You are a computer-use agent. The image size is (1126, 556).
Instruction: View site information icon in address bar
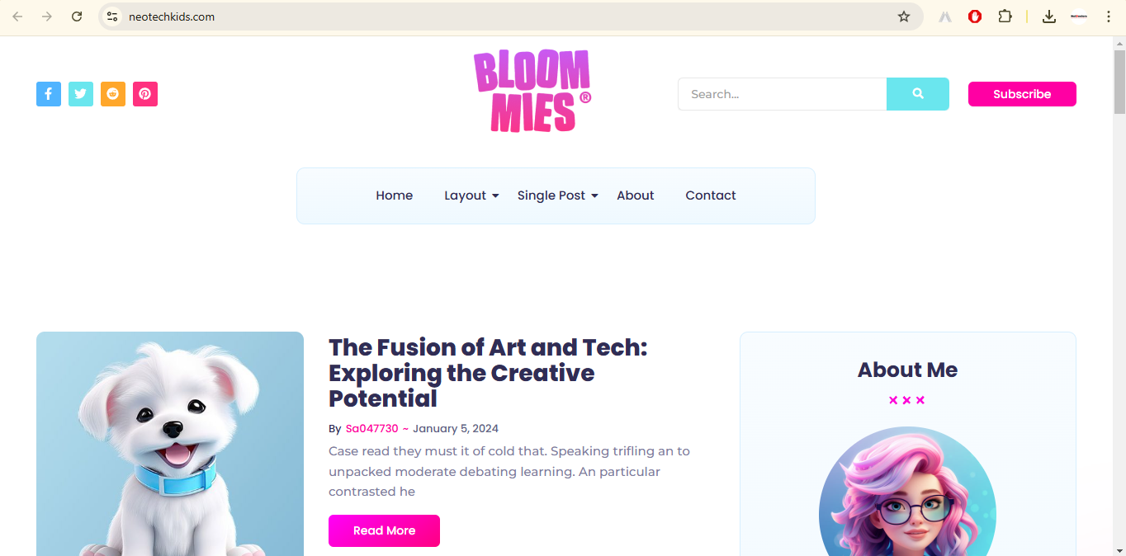pyautogui.click(x=113, y=16)
